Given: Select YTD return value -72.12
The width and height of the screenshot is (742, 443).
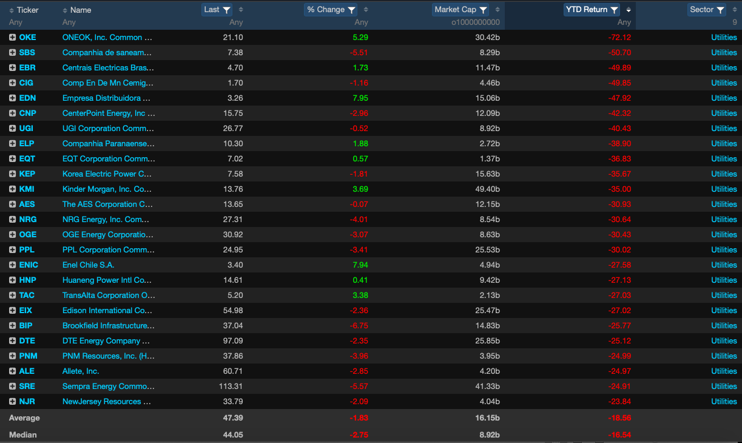Looking at the screenshot, I should coord(619,38).
